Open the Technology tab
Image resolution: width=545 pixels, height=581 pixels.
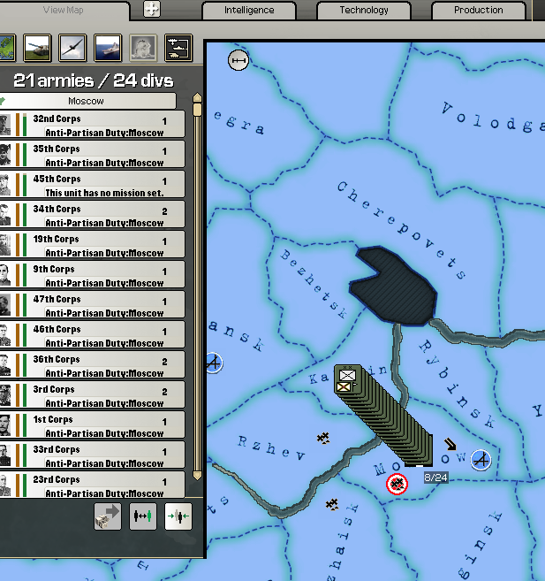(364, 10)
